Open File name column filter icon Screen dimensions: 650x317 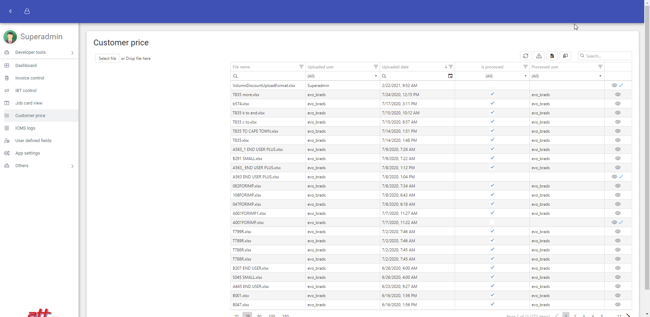tap(301, 67)
